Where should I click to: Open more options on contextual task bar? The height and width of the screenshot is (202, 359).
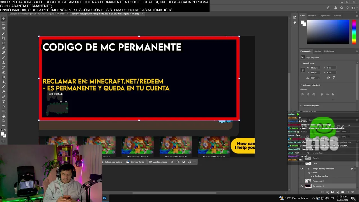[195, 162]
